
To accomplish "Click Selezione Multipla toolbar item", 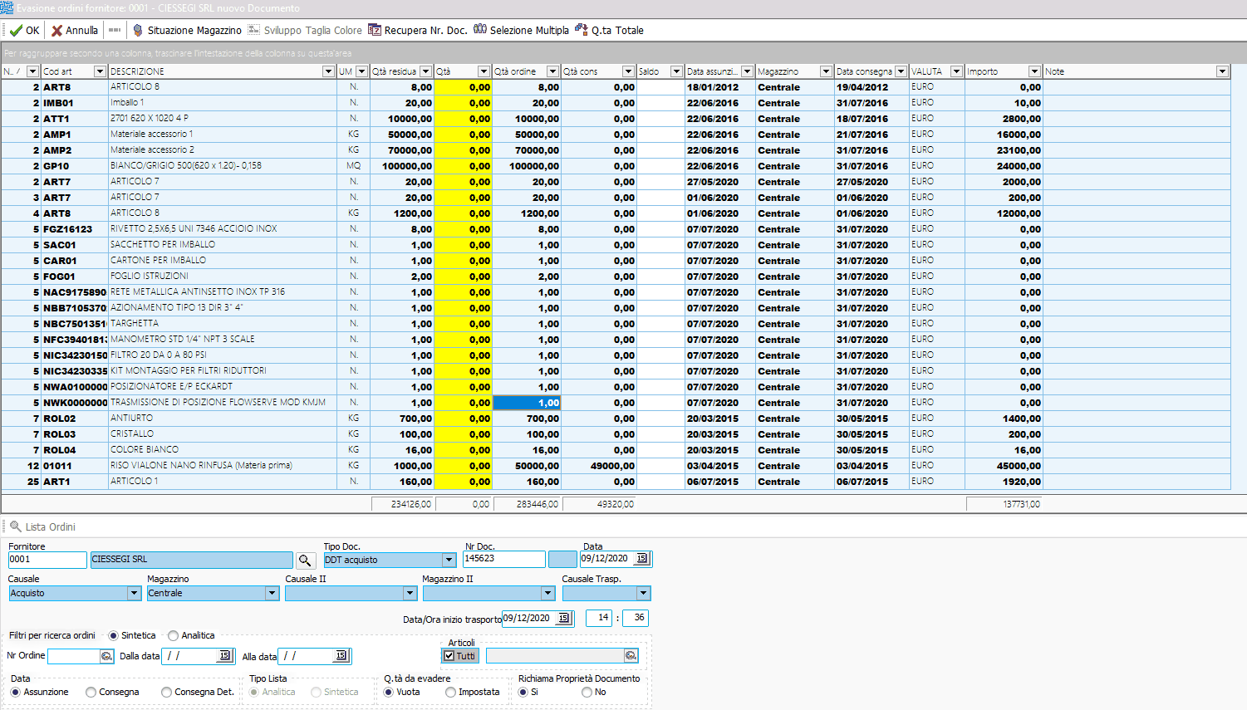I will 521,30.
